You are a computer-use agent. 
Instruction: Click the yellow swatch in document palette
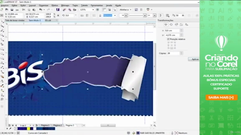[29, 129]
